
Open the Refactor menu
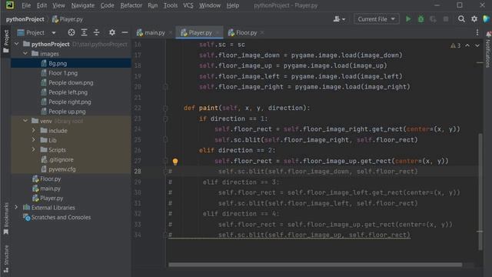click(x=131, y=5)
